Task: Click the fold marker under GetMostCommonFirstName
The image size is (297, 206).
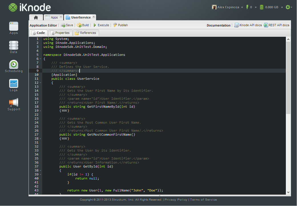Action: coord(64,139)
